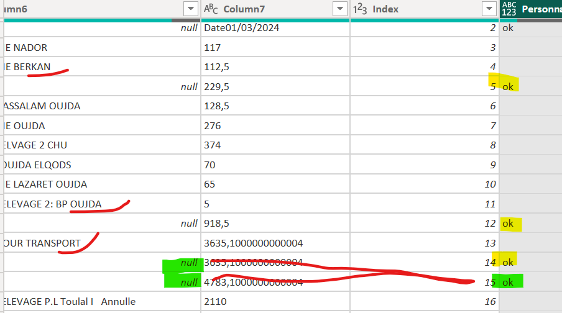
Task: Select Index cell with value 10
Action: pos(425,184)
